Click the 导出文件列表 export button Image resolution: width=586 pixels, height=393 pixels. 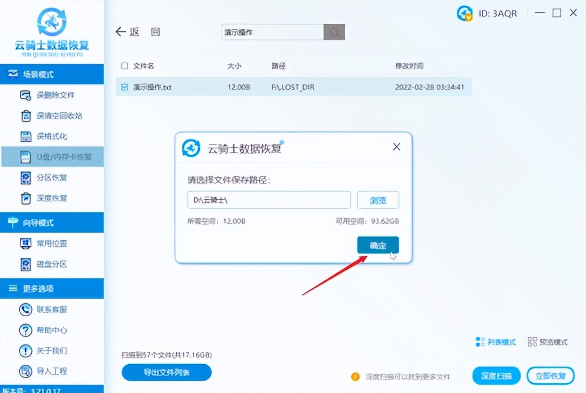(x=166, y=372)
